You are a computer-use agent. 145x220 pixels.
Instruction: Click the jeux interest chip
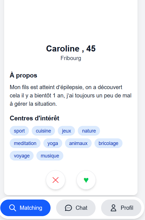(x=66, y=131)
